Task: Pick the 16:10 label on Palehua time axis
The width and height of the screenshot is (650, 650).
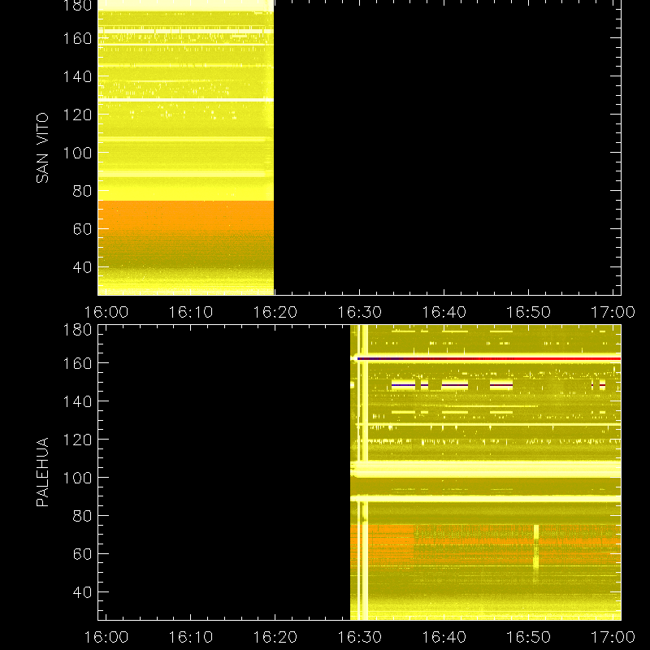Action: click(191, 637)
